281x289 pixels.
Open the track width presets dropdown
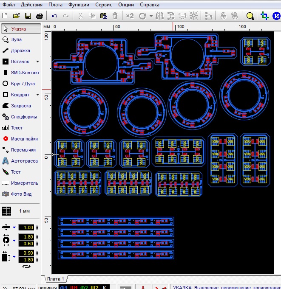click(x=14, y=227)
